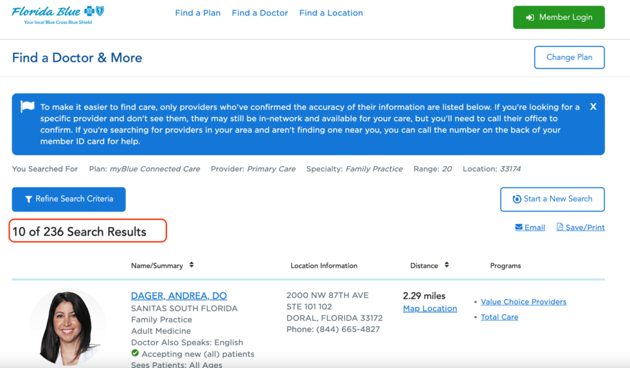Click Save/Print link

(580, 227)
